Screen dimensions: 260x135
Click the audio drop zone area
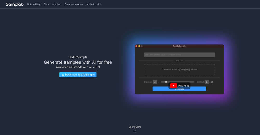pos(179,70)
